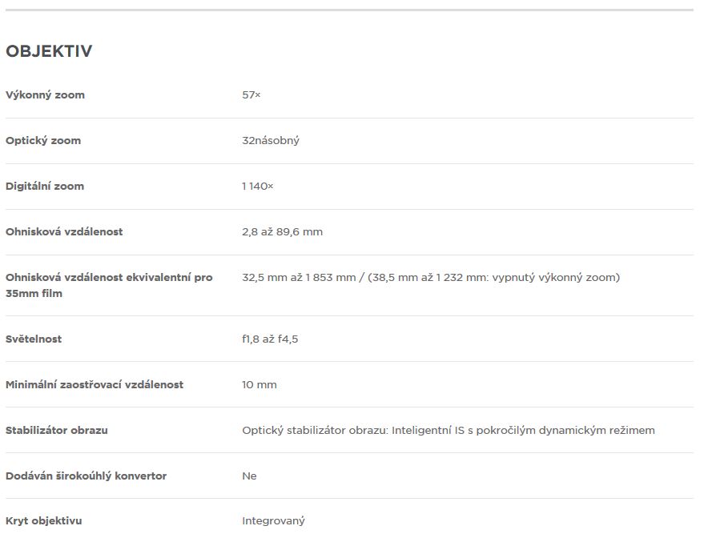Screen dimensions: 720x542
Task: Click the 10 mm value
Action: tap(259, 384)
